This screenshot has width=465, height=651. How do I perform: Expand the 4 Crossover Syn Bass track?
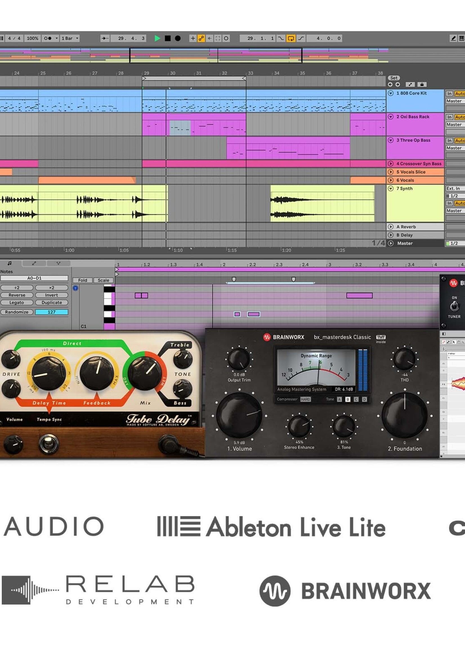[x=391, y=164]
